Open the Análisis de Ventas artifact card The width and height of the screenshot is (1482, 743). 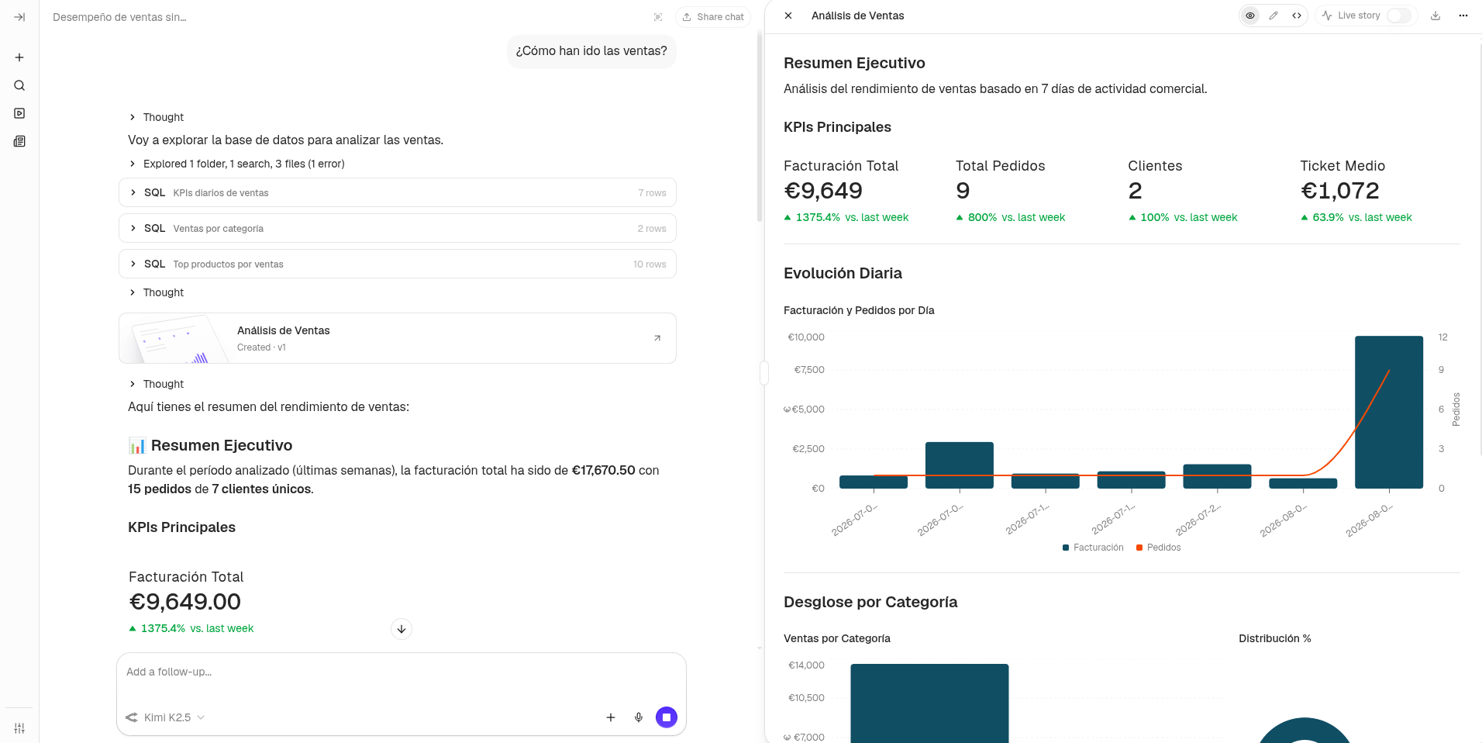coord(398,338)
